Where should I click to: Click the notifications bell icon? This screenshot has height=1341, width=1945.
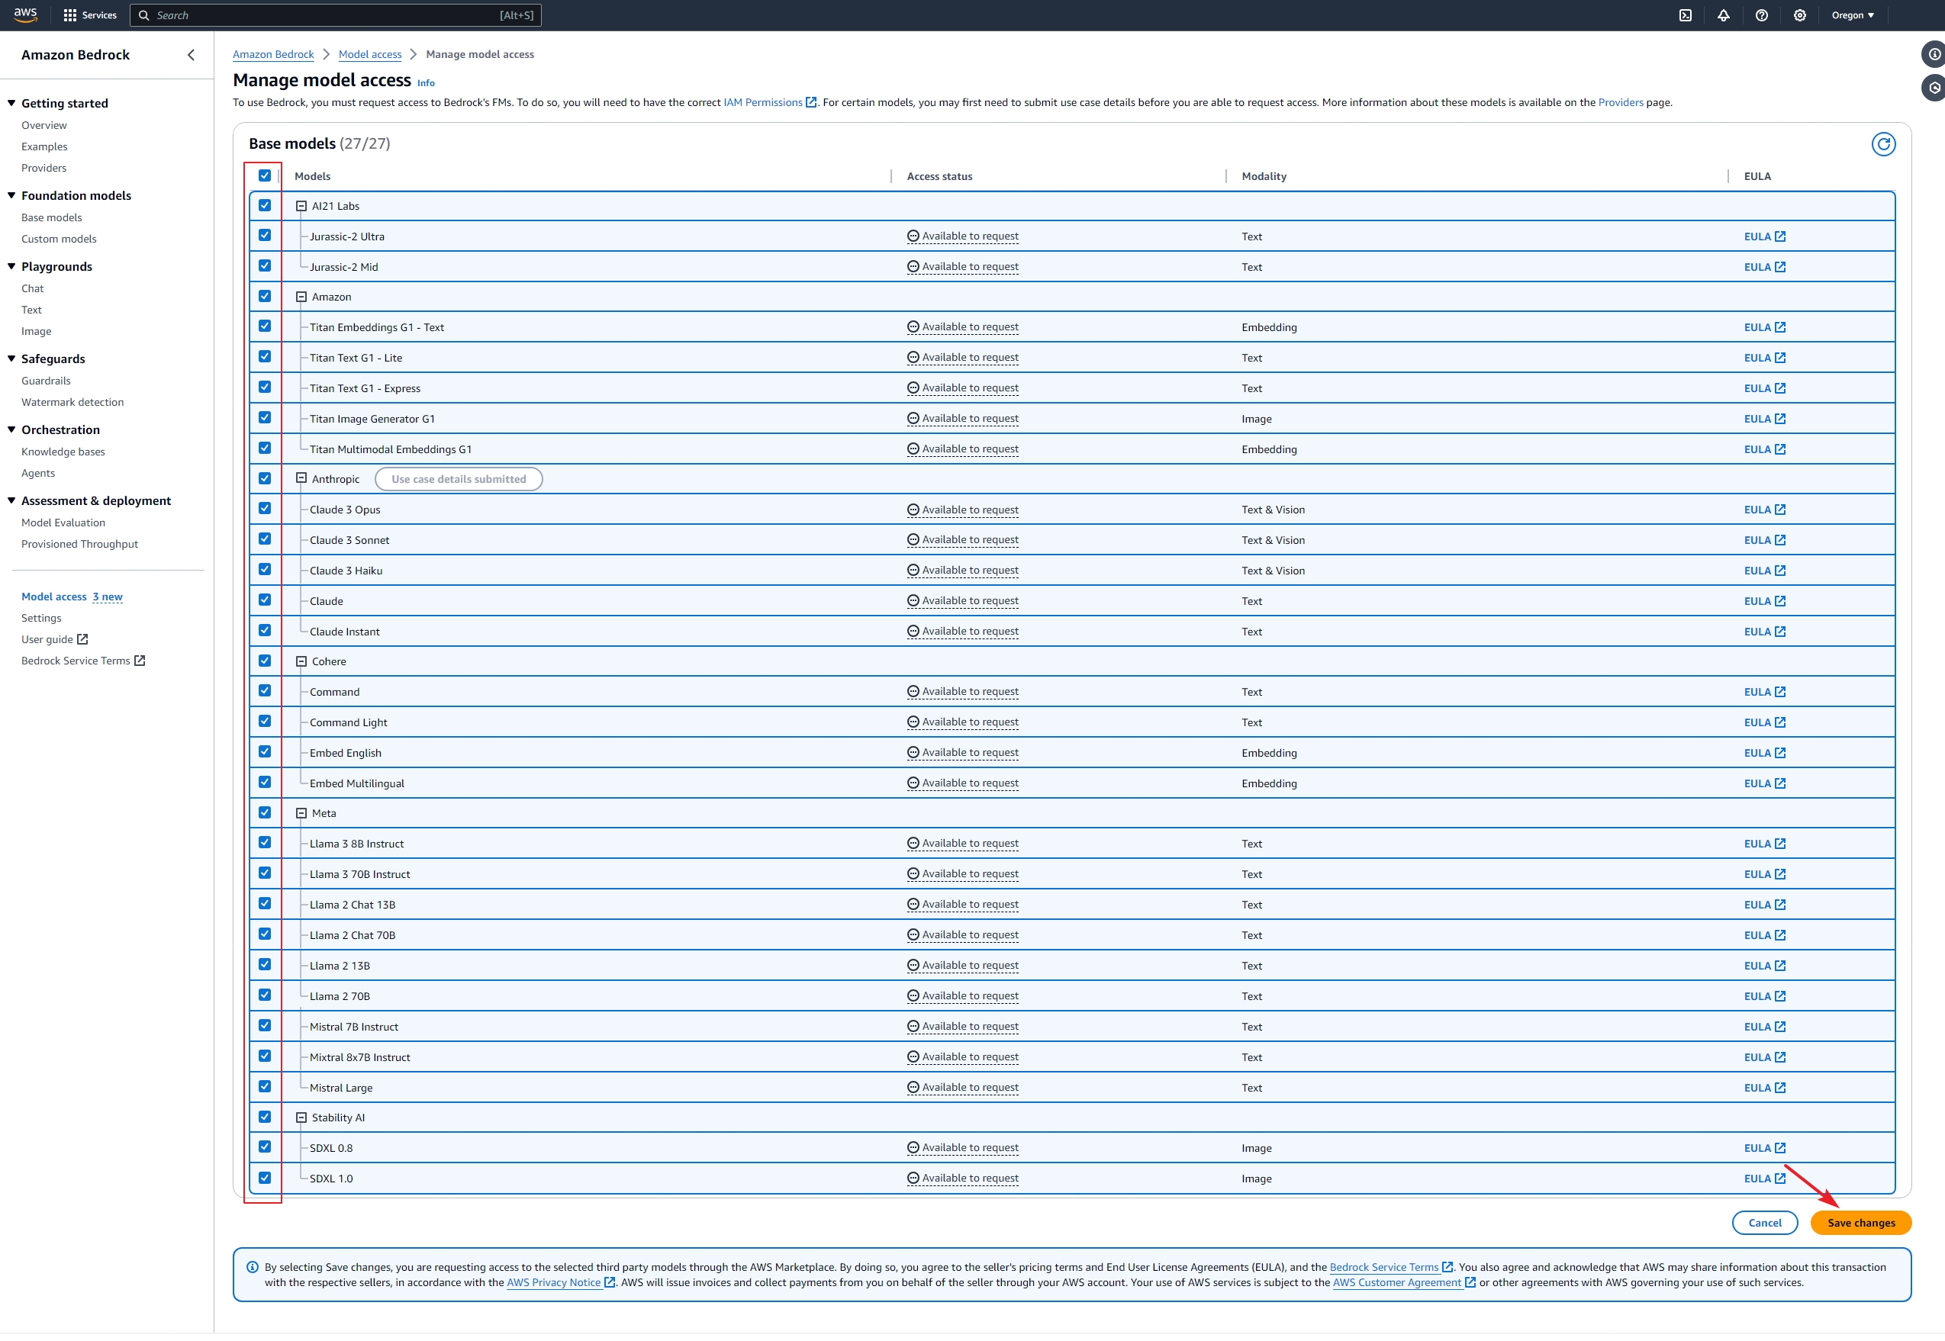(x=1723, y=15)
